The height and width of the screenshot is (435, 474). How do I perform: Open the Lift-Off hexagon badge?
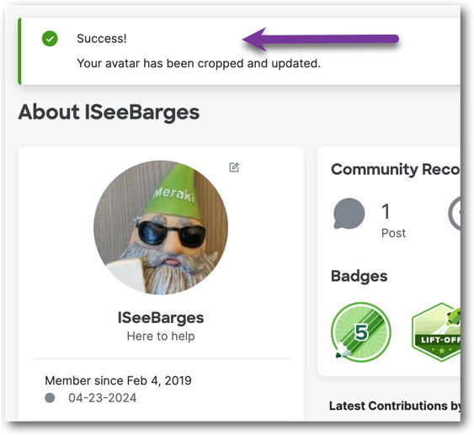pos(436,332)
